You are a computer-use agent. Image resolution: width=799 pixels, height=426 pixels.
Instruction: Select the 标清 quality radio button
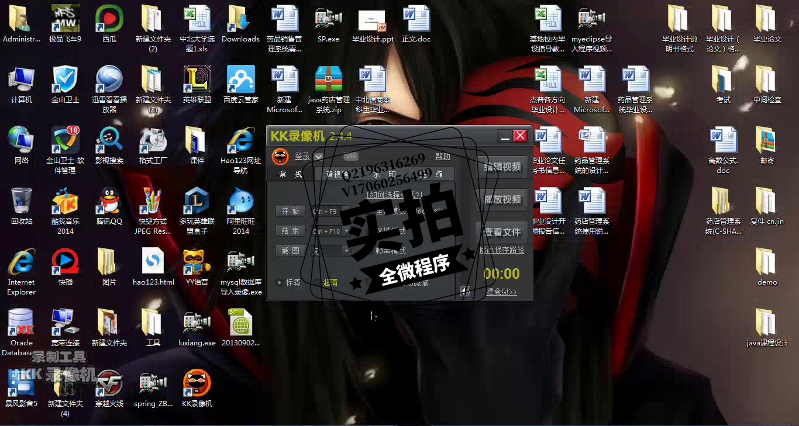tap(279, 282)
